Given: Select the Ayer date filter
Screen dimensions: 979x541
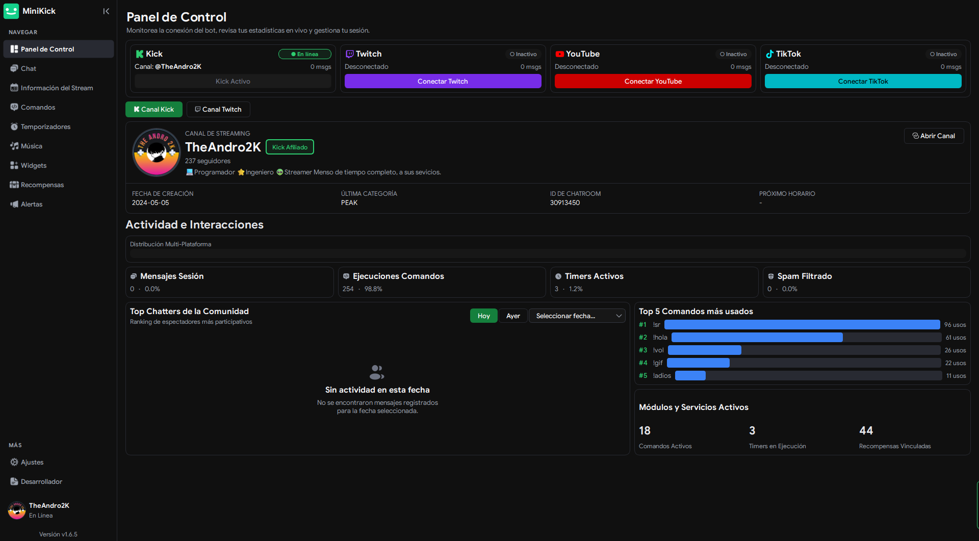Looking at the screenshot, I should (x=513, y=316).
